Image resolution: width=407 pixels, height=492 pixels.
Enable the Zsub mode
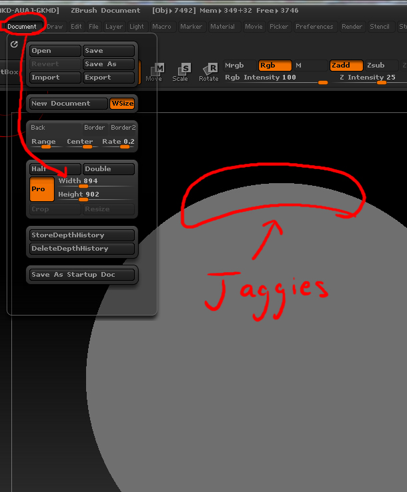coord(382,66)
